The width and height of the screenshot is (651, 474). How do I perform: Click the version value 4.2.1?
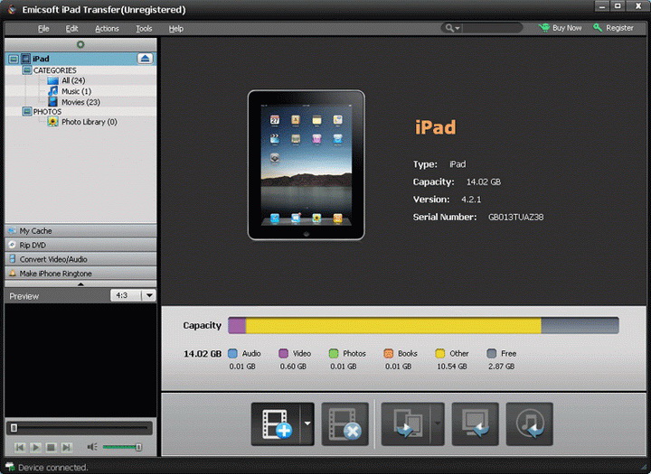pyautogui.click(x=471, y=200)
